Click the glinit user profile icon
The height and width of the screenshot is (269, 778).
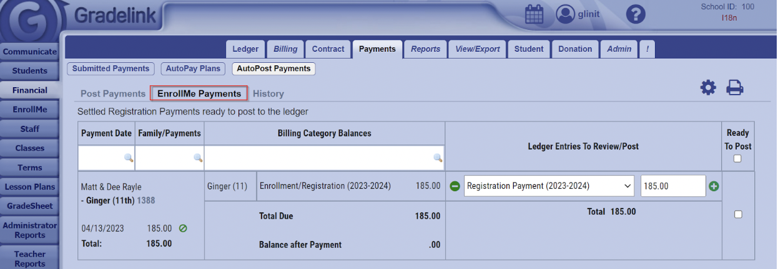565,14
